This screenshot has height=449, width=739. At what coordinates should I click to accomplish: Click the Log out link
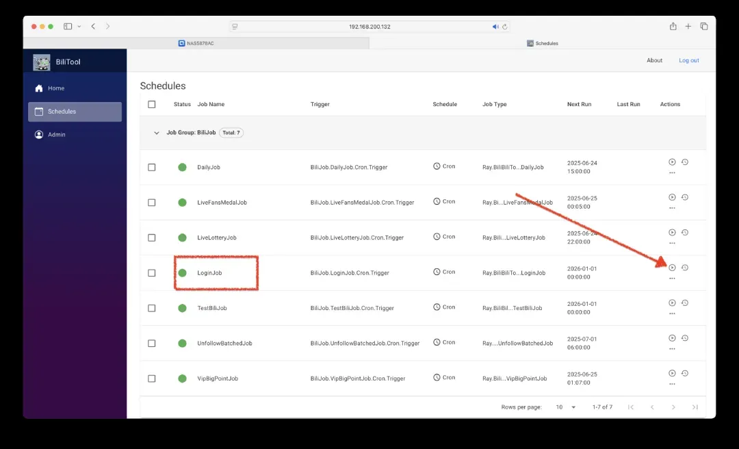688,60
